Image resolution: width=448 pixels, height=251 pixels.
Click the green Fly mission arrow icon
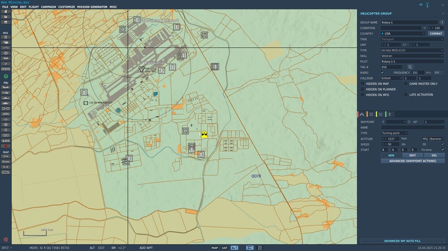6,76
